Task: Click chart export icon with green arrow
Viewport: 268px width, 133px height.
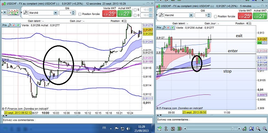Action: tap(160, 128)
